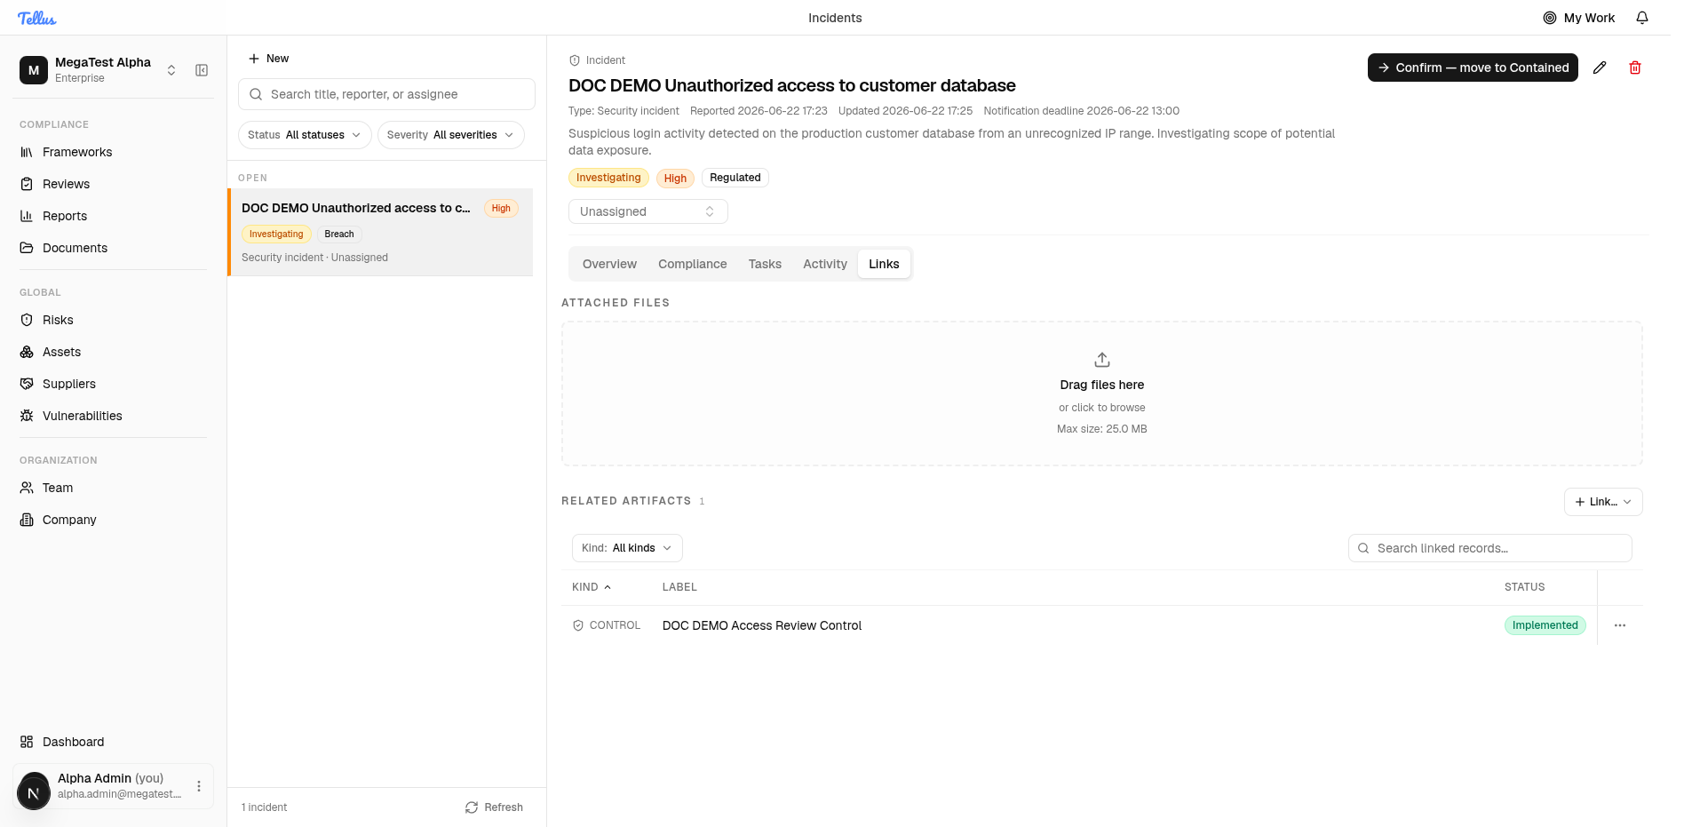Sort by the KIND column header
The image size is (1684, 827).
click(x=592, y=587)
